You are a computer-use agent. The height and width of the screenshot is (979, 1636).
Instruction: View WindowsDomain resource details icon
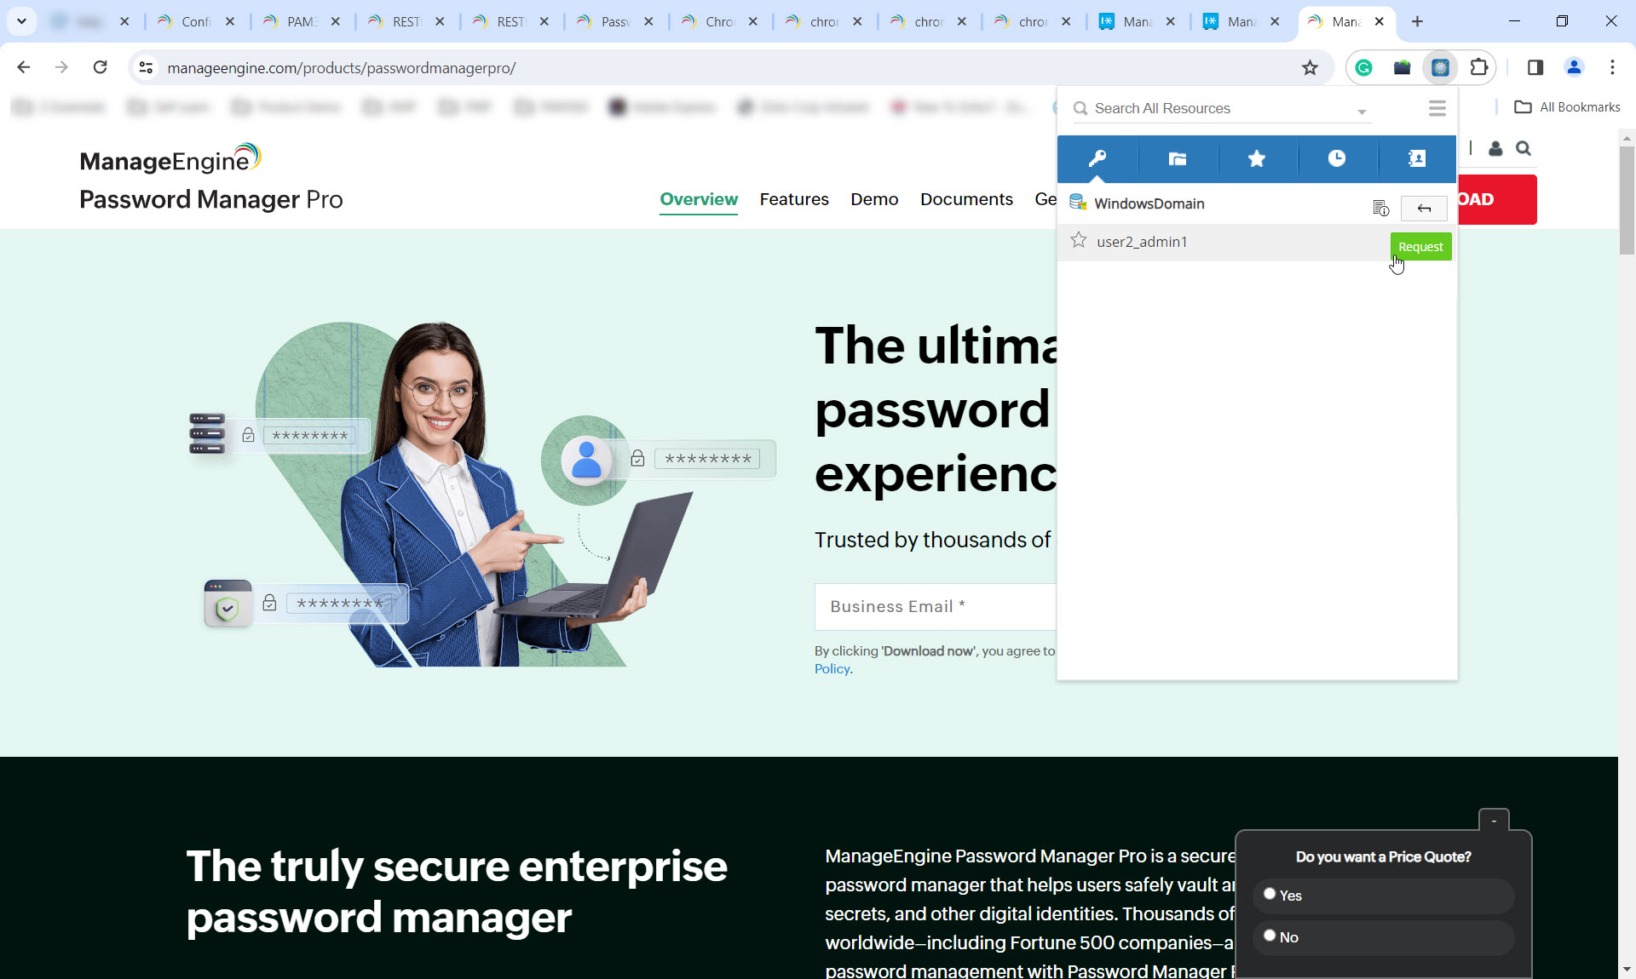click(1380, 209)
